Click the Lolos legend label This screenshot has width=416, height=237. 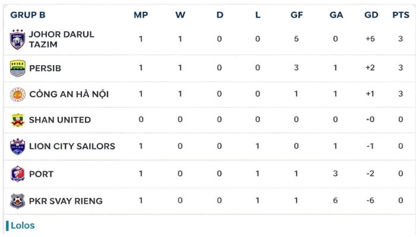coord(23,226)
